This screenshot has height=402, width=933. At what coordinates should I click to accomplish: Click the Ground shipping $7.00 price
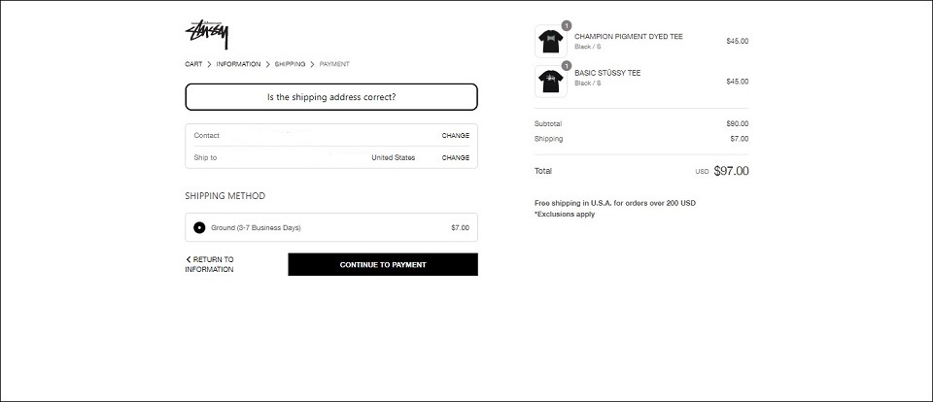point(460,228)
